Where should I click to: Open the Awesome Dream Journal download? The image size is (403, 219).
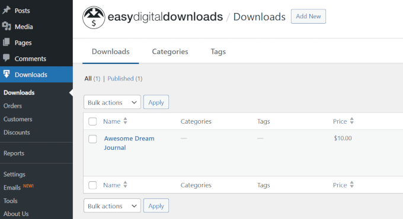129,143
